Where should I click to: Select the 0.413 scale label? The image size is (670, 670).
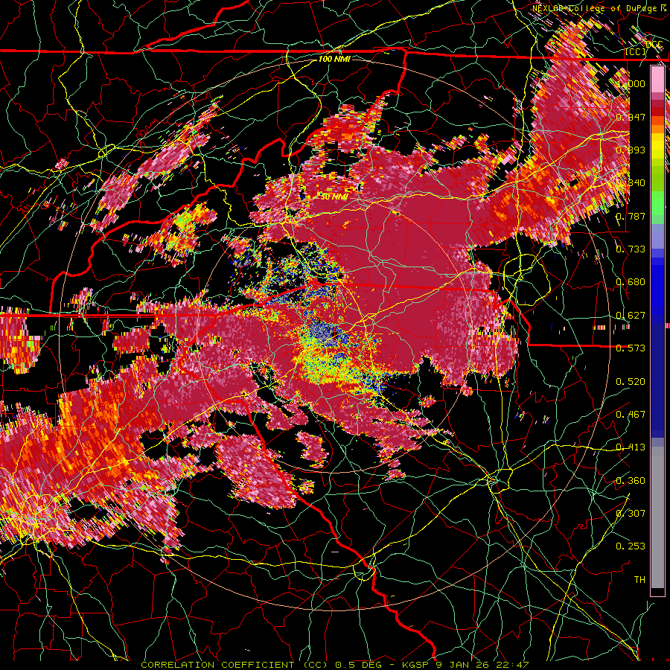[x=631, y=447]
